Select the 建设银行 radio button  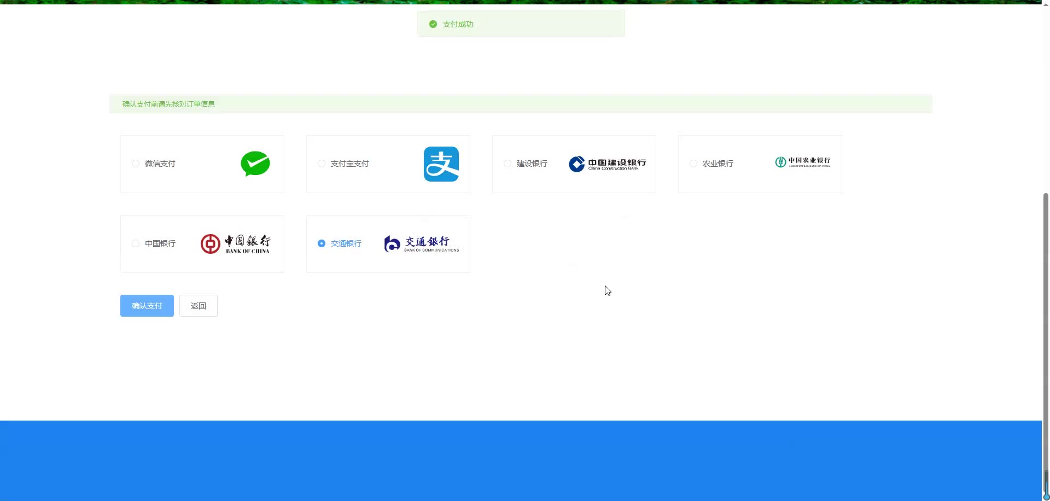(x=507, y=164)
